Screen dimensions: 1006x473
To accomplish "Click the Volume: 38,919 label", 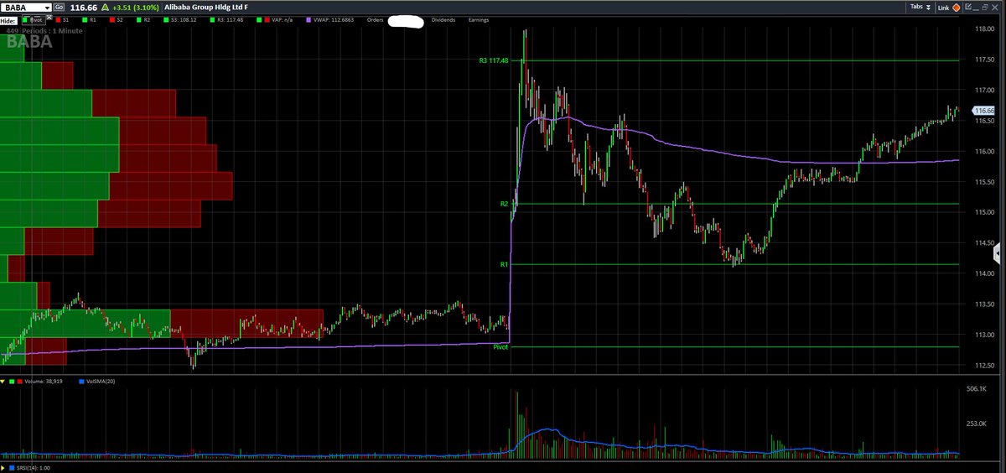I will tap(44, 382).
